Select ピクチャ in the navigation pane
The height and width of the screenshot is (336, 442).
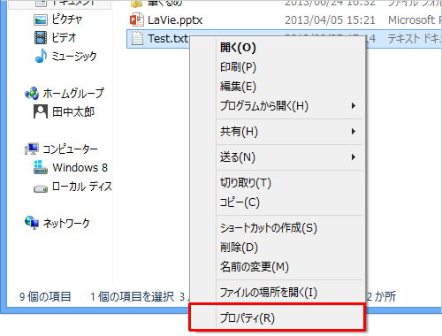point(67,19)
